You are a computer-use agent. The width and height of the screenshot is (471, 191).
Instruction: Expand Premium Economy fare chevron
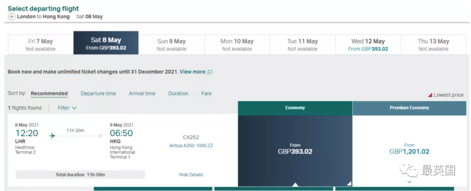(409, 182)
